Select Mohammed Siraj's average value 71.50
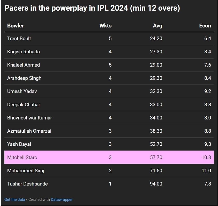 [156, 171]
